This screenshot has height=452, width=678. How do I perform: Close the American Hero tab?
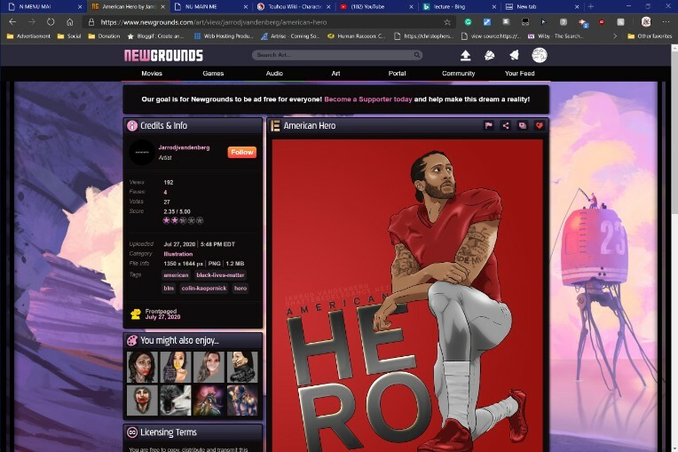tap(162, 6)
